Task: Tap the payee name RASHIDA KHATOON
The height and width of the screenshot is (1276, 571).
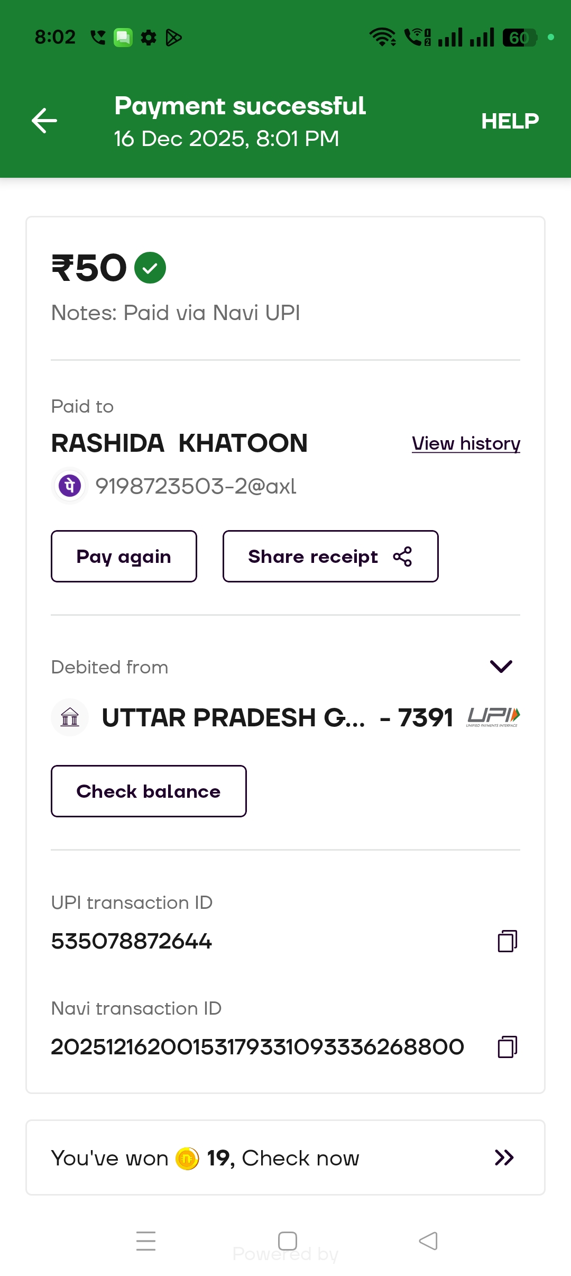Action: pos(179,443)
